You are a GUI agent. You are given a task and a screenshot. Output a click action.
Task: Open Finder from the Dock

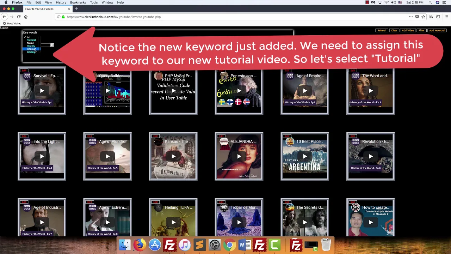(125, 245)
